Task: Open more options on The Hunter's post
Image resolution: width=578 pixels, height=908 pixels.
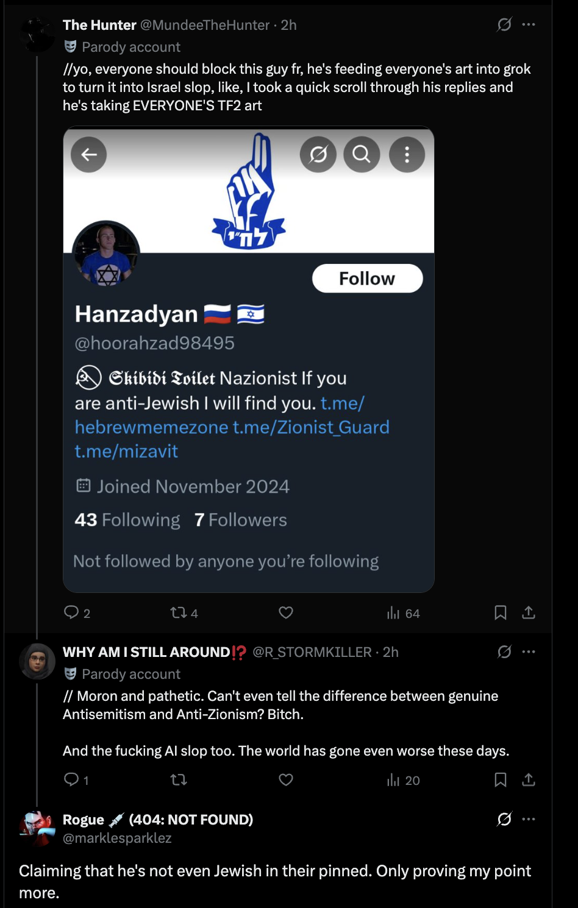Action: click(x=529, y=24)
